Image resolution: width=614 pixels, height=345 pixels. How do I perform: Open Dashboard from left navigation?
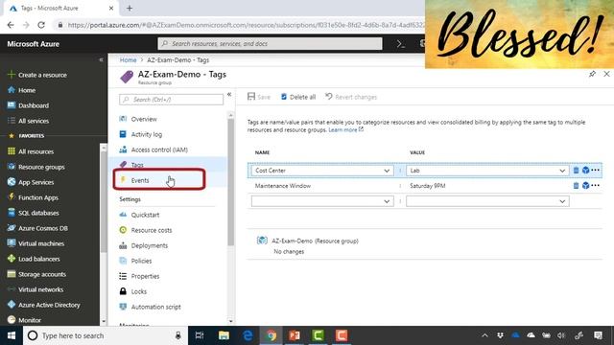(x=34, y=105)
